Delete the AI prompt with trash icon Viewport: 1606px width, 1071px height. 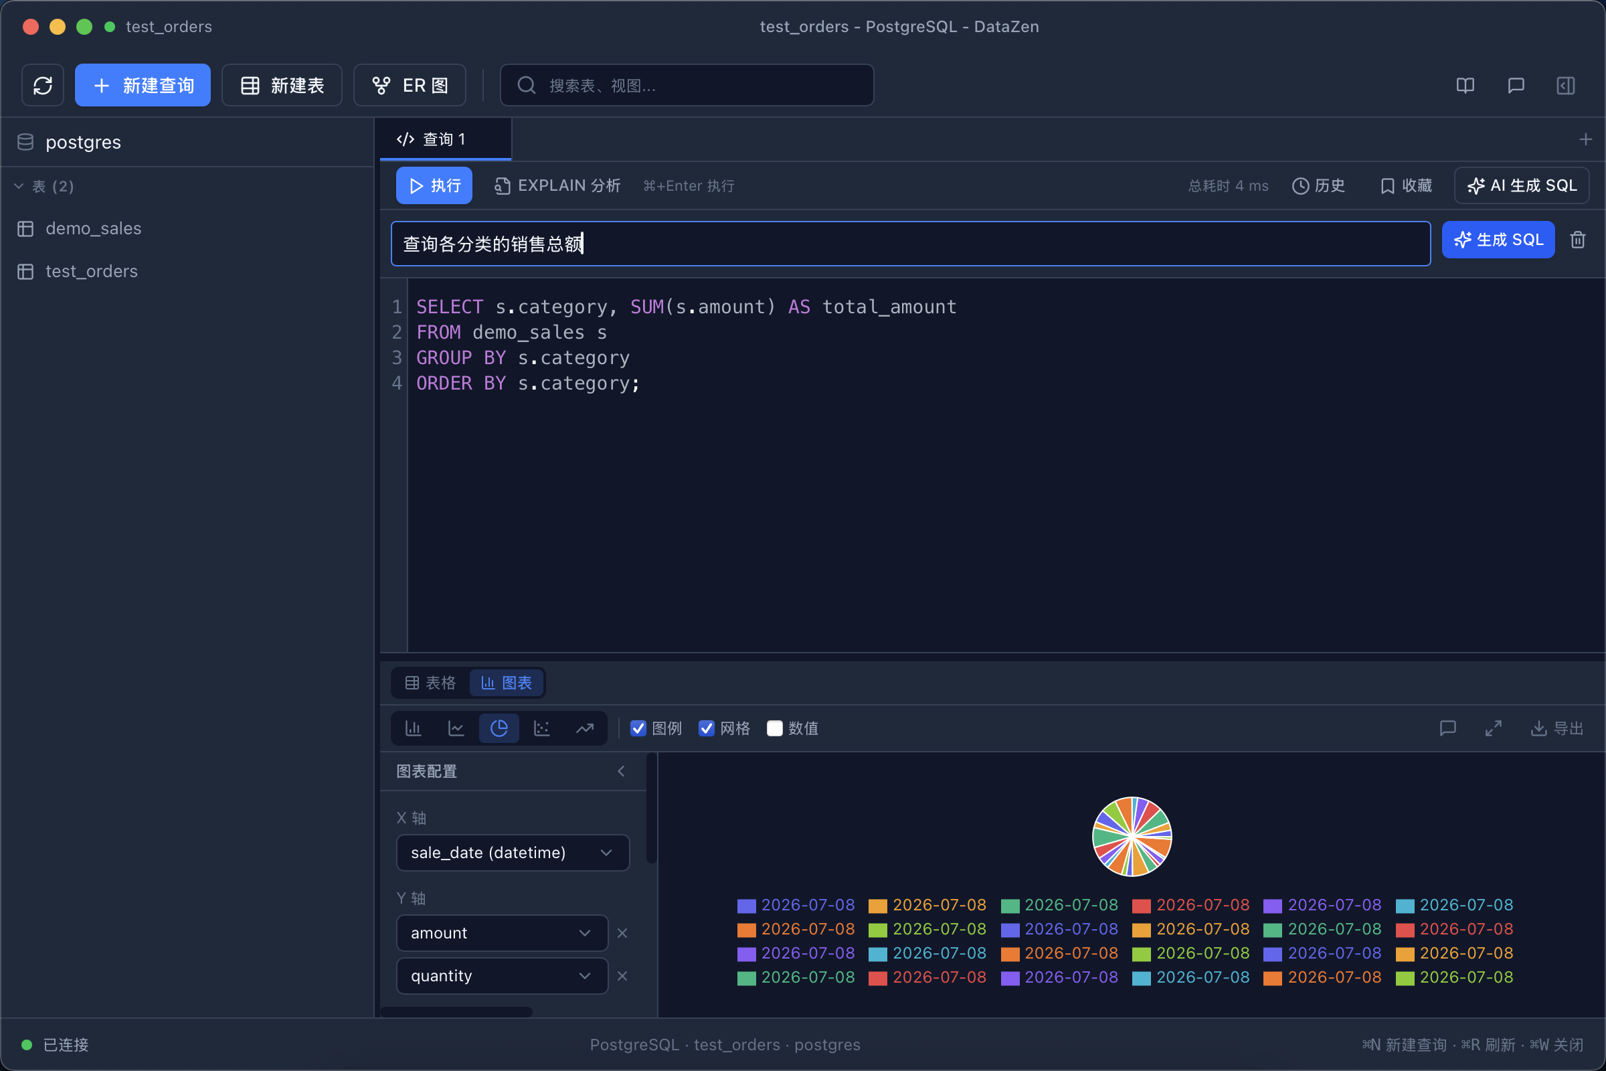click(x=1577, y=240)
